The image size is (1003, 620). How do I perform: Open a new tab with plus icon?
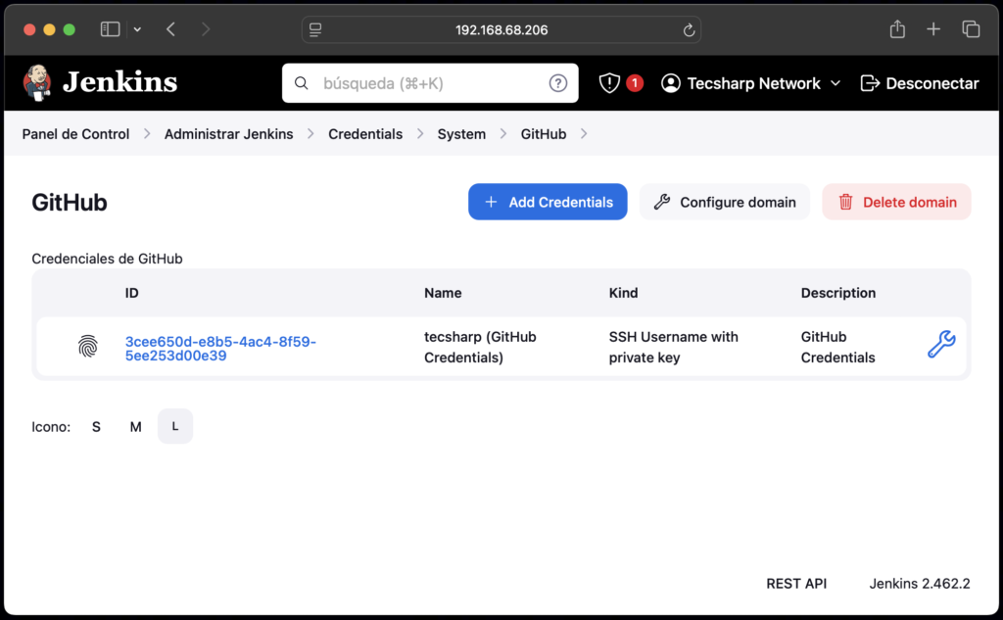[933, 28]
